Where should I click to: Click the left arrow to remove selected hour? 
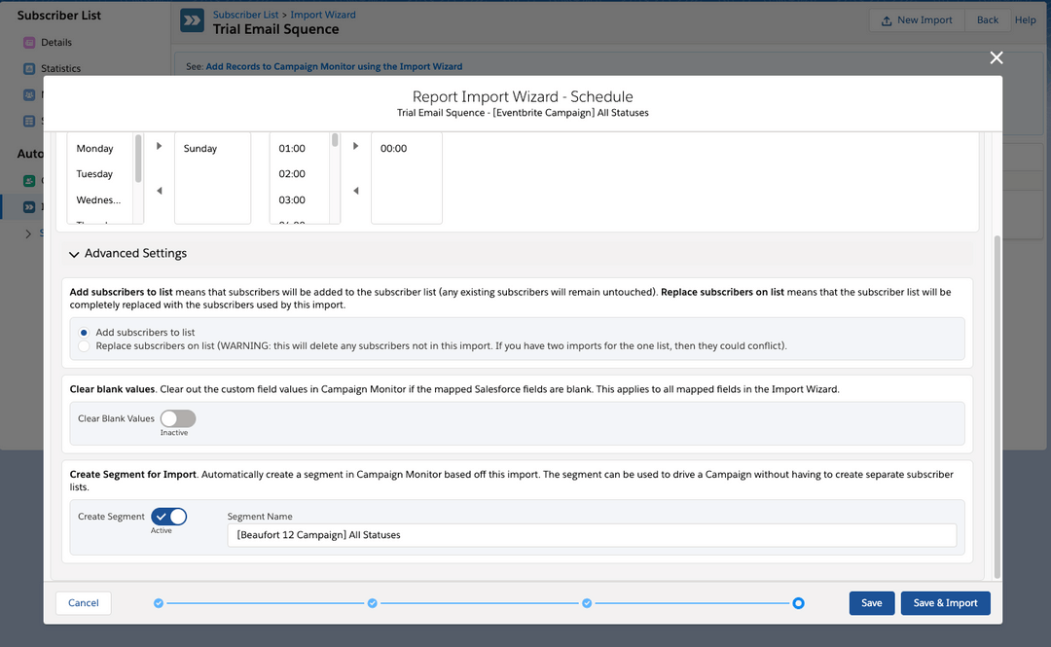pyautogui.click(x=355, y=191)
